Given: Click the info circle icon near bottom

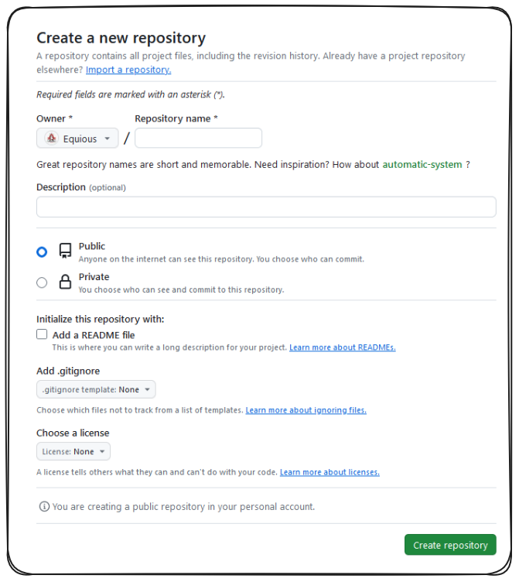Looking at the screenshot, I should point(44,507).
